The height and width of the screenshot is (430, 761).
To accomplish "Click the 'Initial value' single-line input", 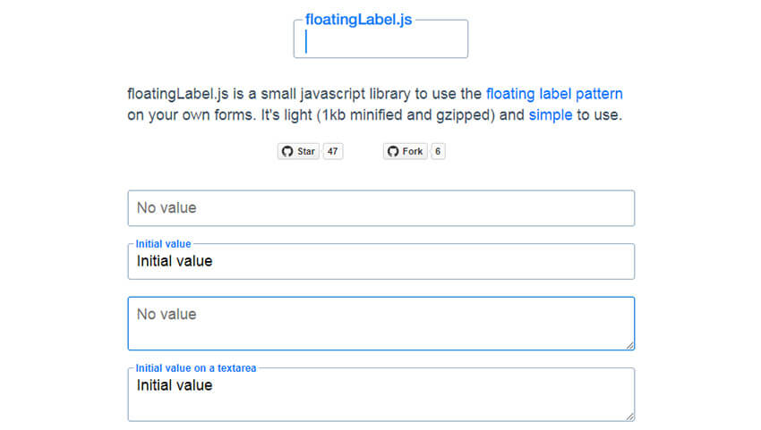I will click(x=381, y=261).
